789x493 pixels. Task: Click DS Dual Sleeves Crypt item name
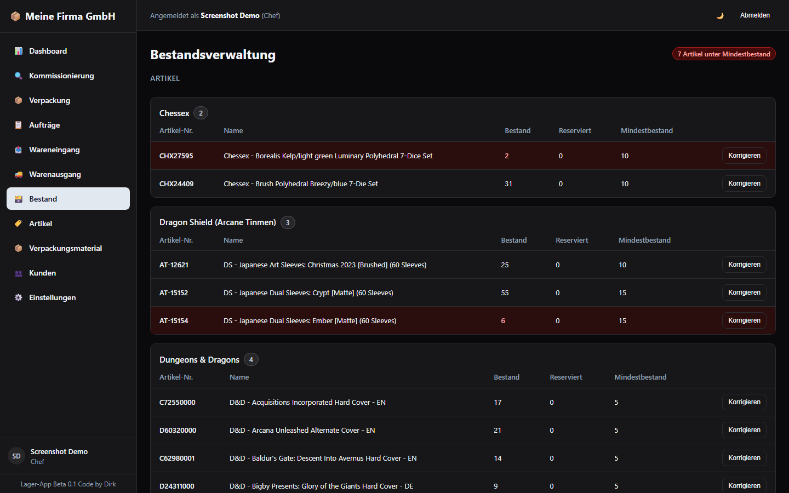click(308, 293)
